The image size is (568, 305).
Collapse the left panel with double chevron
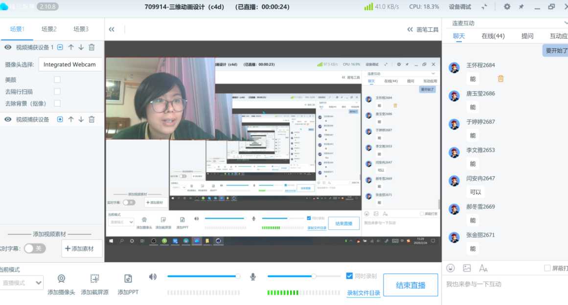pos(112,29)
